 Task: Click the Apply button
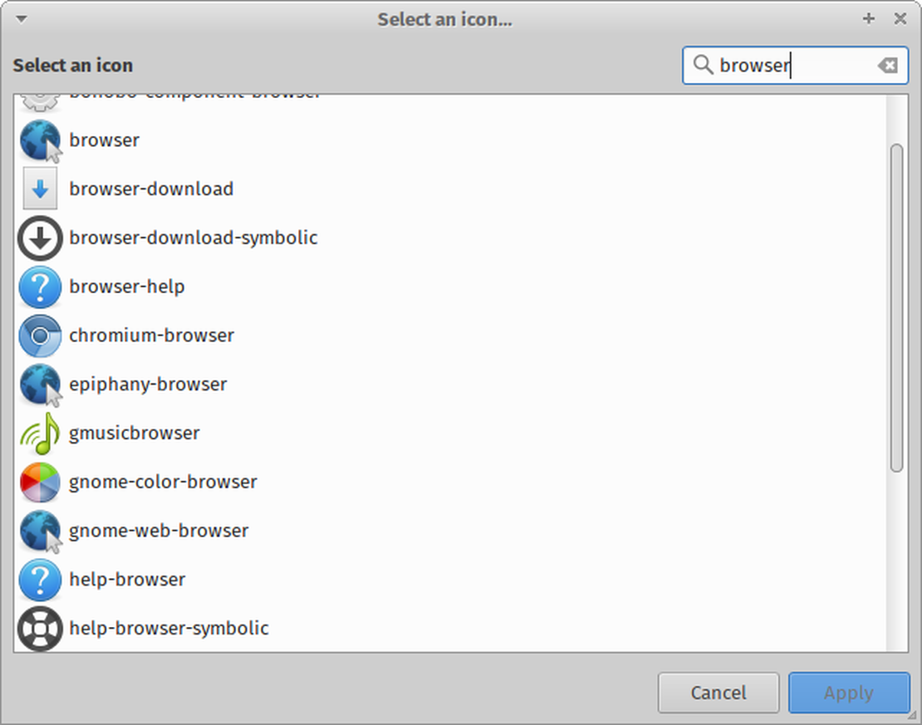(849, 693)
